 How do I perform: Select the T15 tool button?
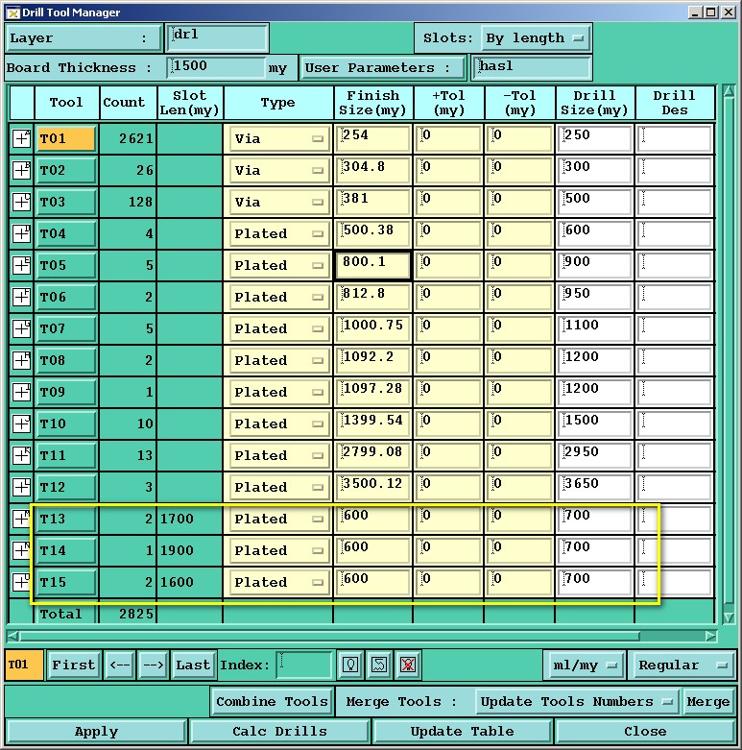click(x=66, y=582)
